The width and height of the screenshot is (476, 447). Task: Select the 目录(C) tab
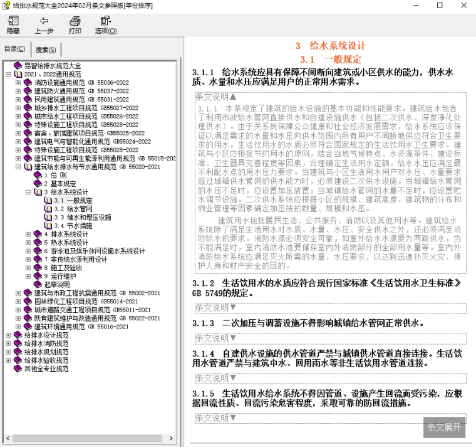(15, 49)
